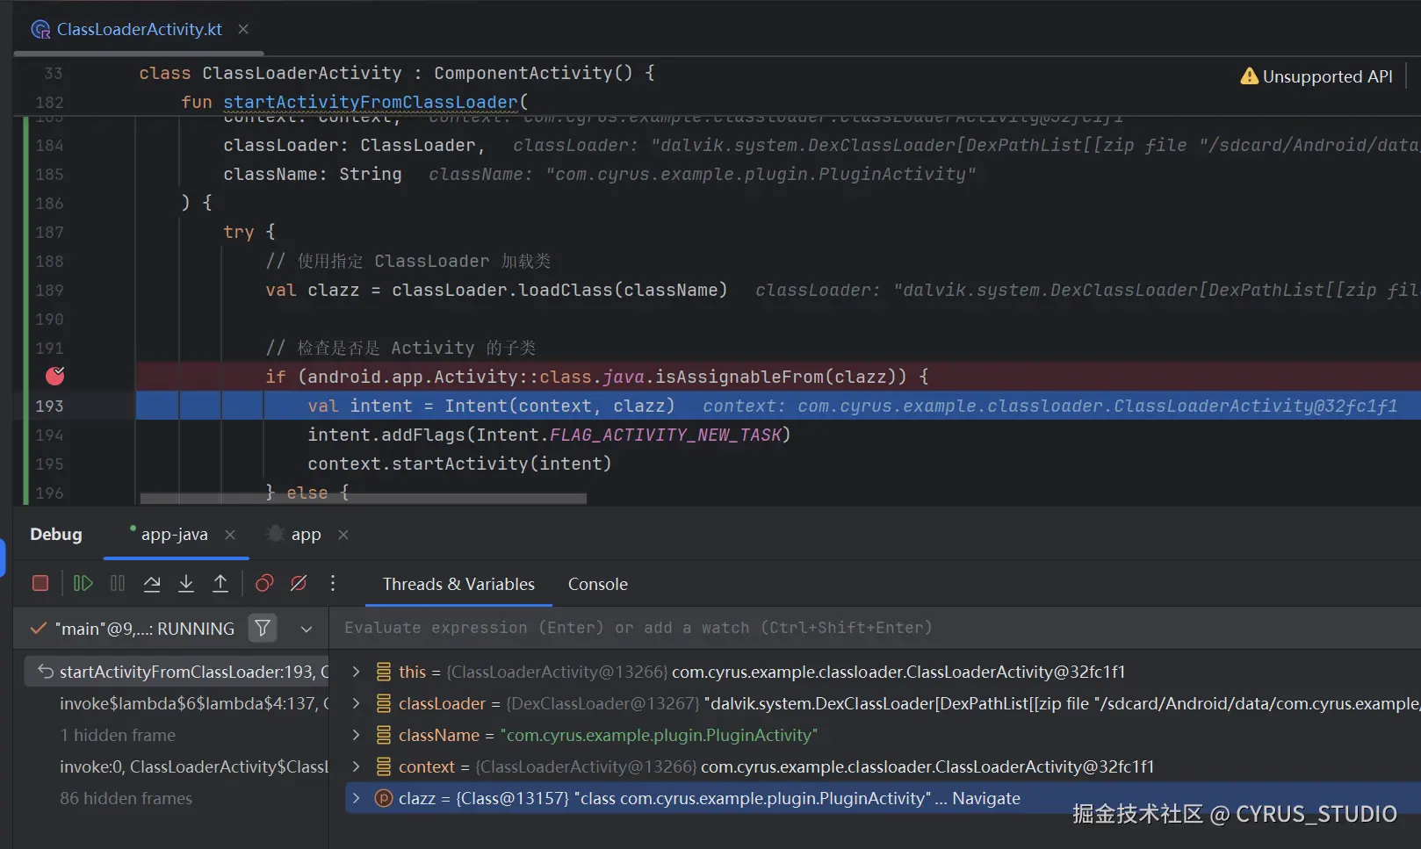Open the View Breakpoints dialog

(x=264, y=583)
